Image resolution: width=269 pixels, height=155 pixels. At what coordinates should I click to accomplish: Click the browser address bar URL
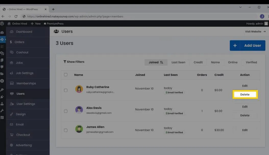75,16
